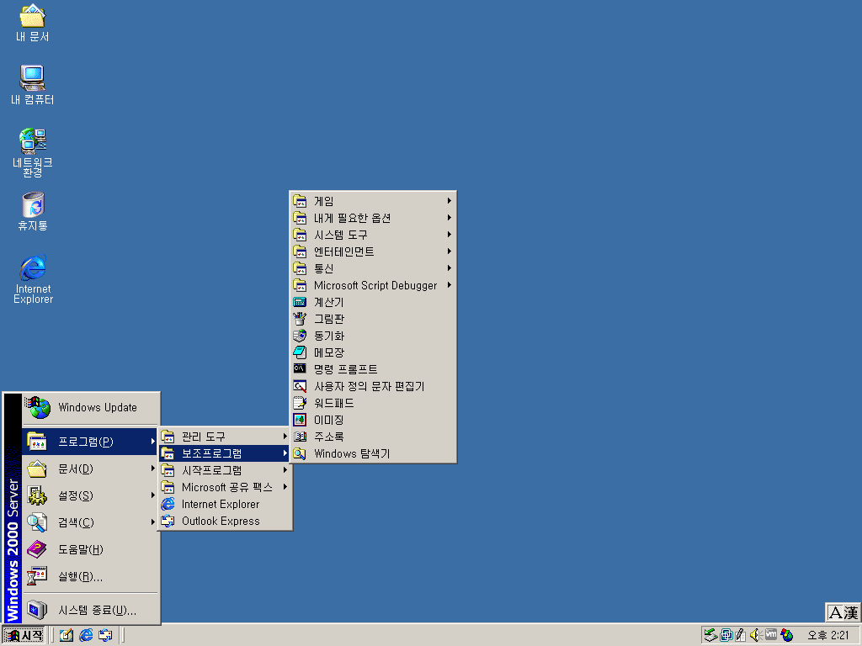Expand Microsoft Script Debugger submenu arrow
The height and width of the screenshot is (646, 862).
click(x=450, y=285)
